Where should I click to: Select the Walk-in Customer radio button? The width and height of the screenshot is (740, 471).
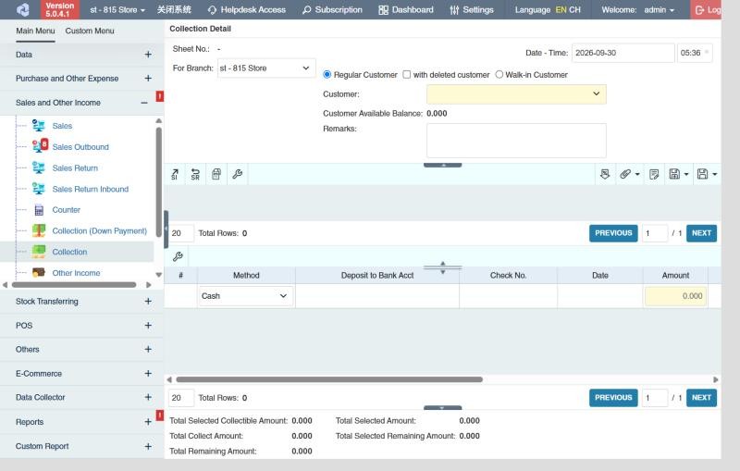(x=499, y=75)
